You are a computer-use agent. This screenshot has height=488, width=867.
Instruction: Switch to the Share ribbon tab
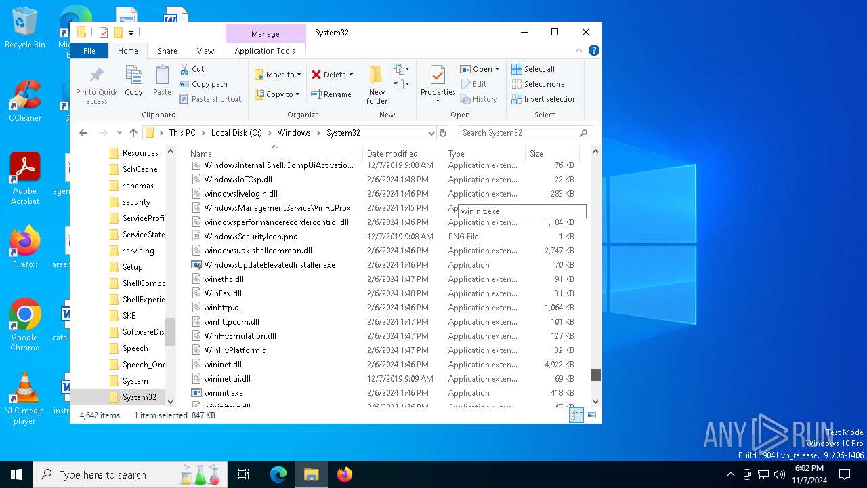pos(167,51)
